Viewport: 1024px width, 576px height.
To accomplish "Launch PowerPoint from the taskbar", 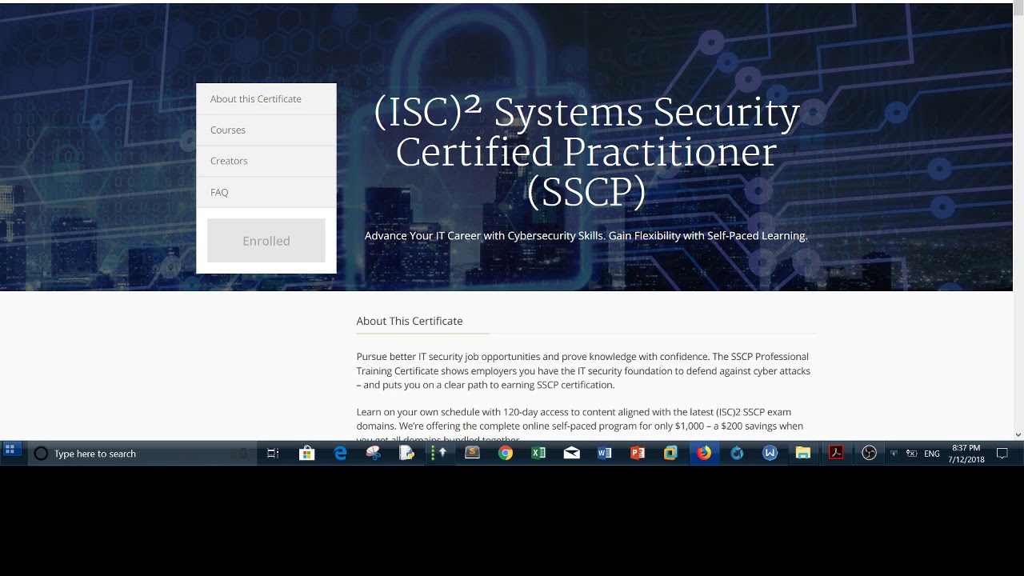I will point(638,454).
